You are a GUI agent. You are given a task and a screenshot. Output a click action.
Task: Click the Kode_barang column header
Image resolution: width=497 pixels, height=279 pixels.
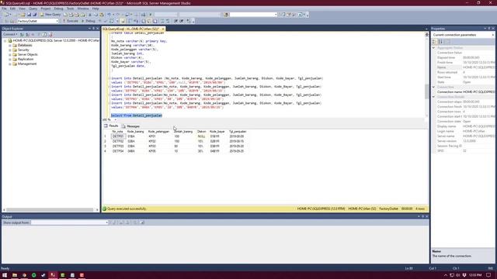(135, 131)
